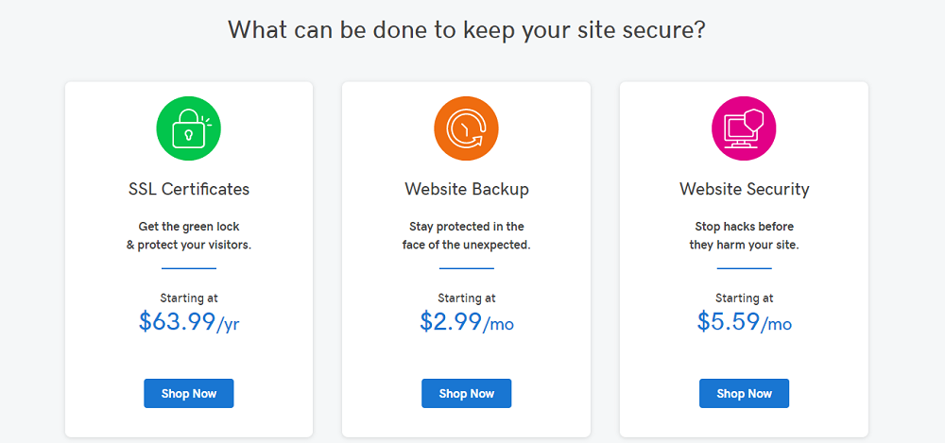Click the page heading about site security
This screenshot has width=945, height=443.
467,29
